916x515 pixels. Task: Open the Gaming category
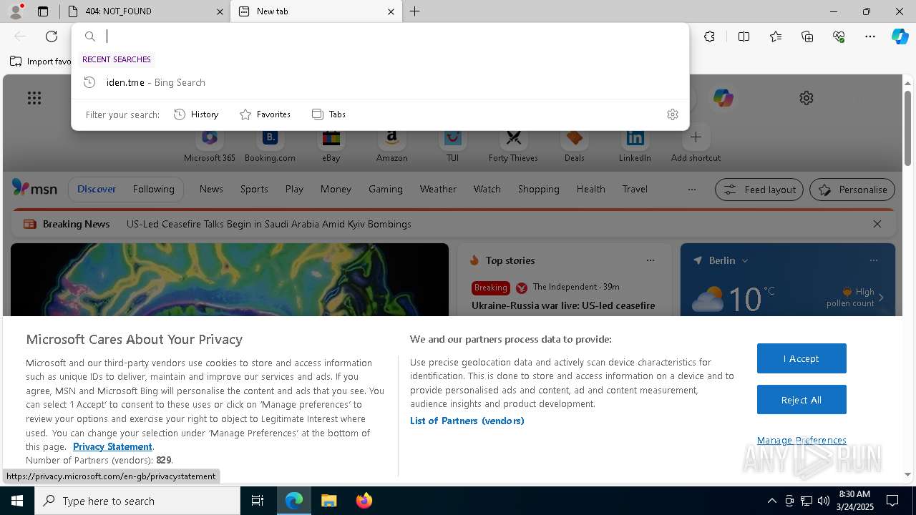[x=385, y=190]
